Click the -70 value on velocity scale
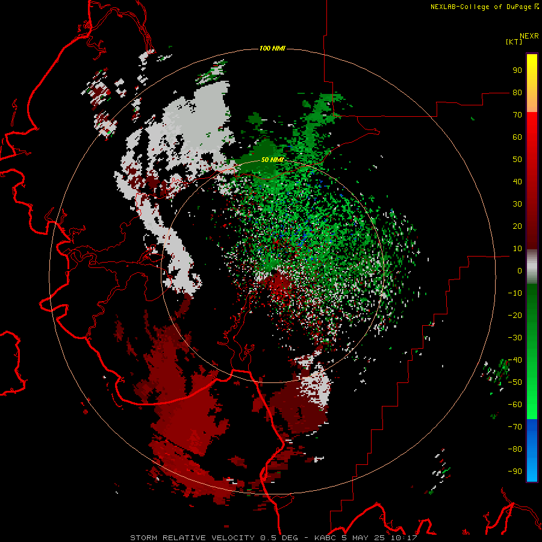This screenshot has height=542, width=542. pos(515,427)
